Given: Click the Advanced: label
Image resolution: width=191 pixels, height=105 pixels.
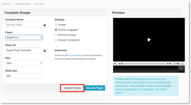Looking at the screenshot, I should click(61, 50).
